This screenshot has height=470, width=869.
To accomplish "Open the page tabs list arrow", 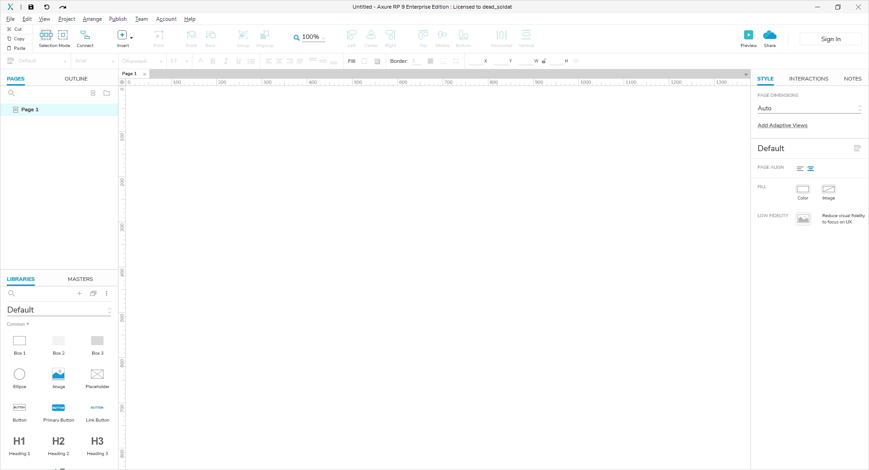I will point(746,75).
